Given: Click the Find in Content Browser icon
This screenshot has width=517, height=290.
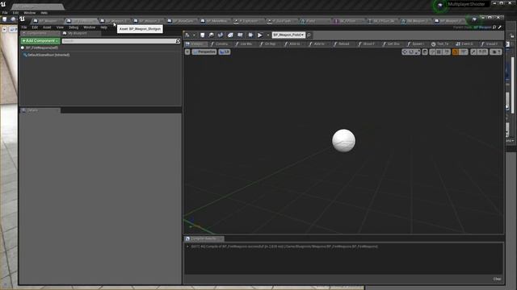Looking at the screenshot, I should point(212,35).
